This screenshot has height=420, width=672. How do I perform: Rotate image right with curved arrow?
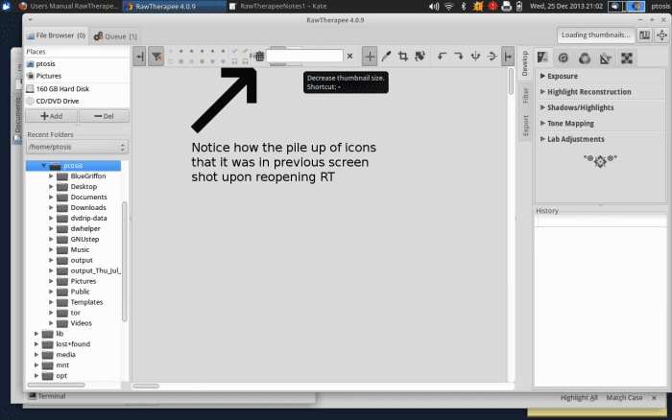pyautogui.click(x=459, y=56)
